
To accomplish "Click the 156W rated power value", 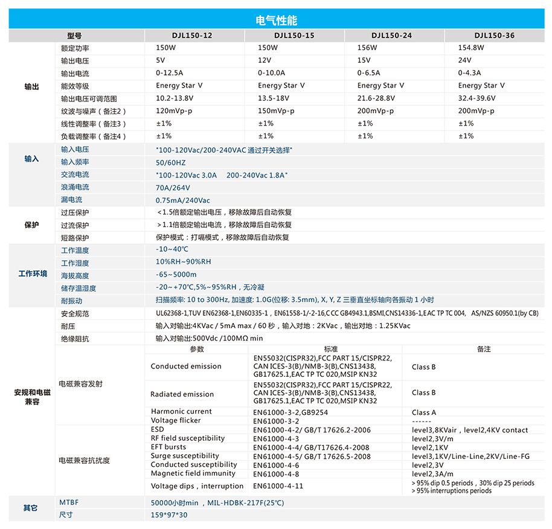I will click(x=367, y=48).
